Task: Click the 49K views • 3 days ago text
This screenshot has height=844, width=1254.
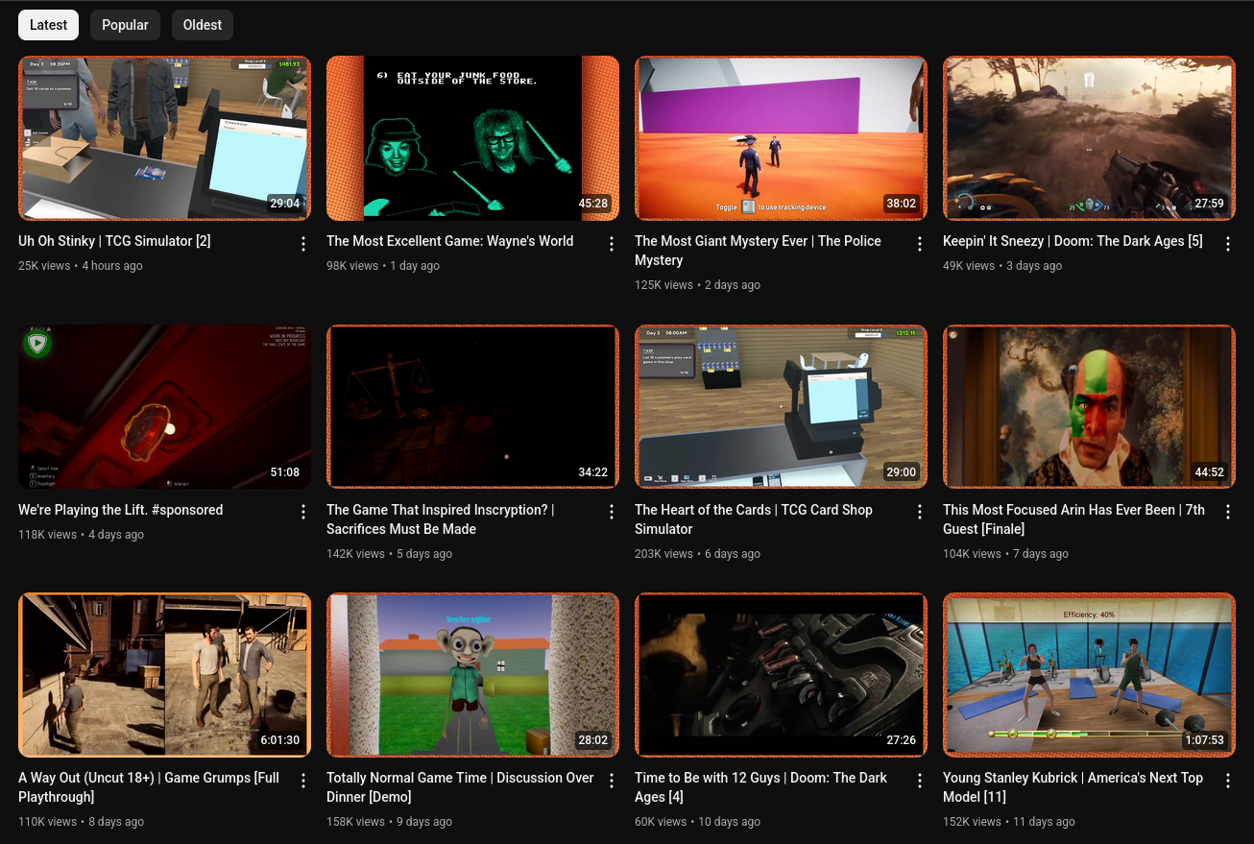Action: (x=1002, y=265)
